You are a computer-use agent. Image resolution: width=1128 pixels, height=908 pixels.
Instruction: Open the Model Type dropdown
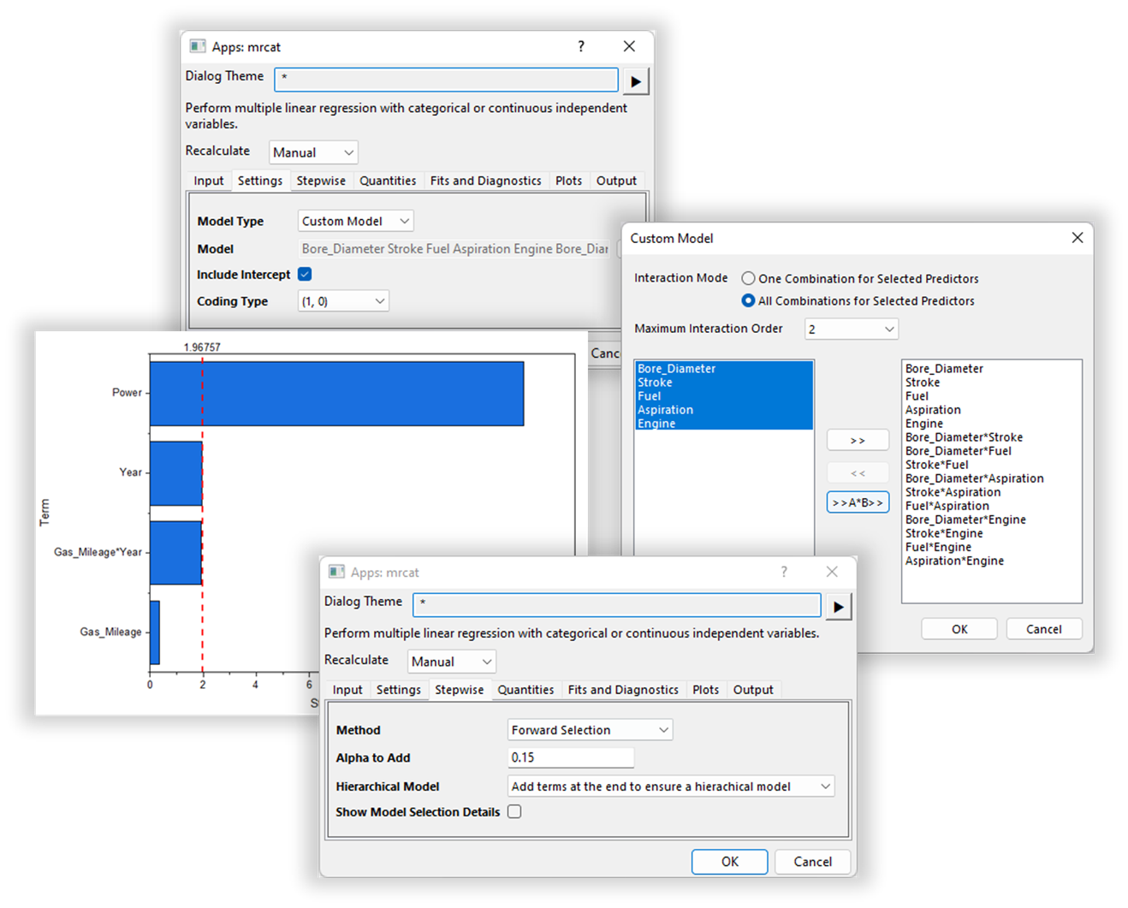(356, 222)
